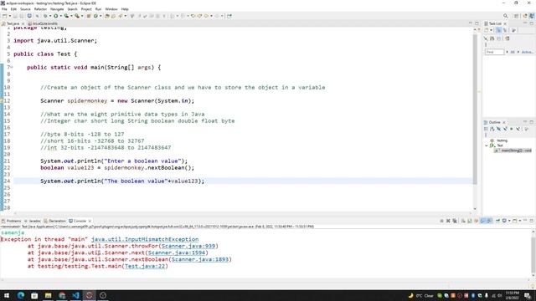Switch to the Declaration tab
This screenshot has width=536, height=301.
pyautogui.click(x=54, y=221)
